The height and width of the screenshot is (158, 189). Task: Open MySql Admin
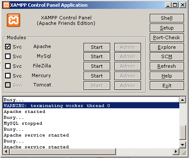click(x=127, y=56)
